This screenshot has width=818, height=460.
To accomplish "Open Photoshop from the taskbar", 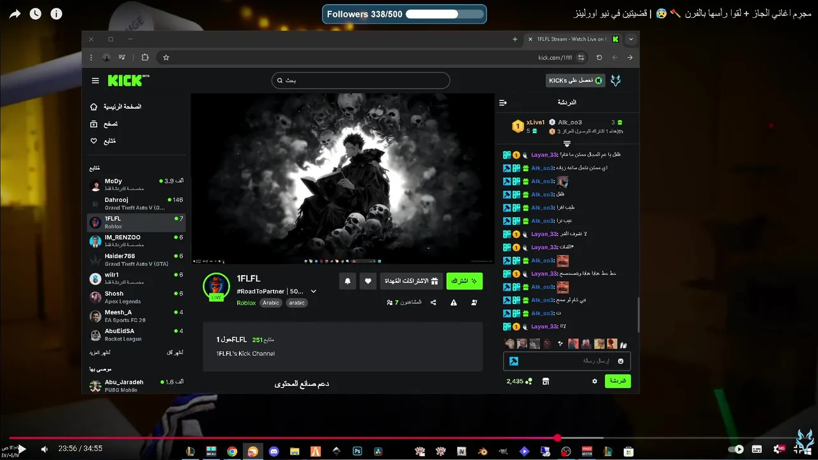I will point(357,451).
